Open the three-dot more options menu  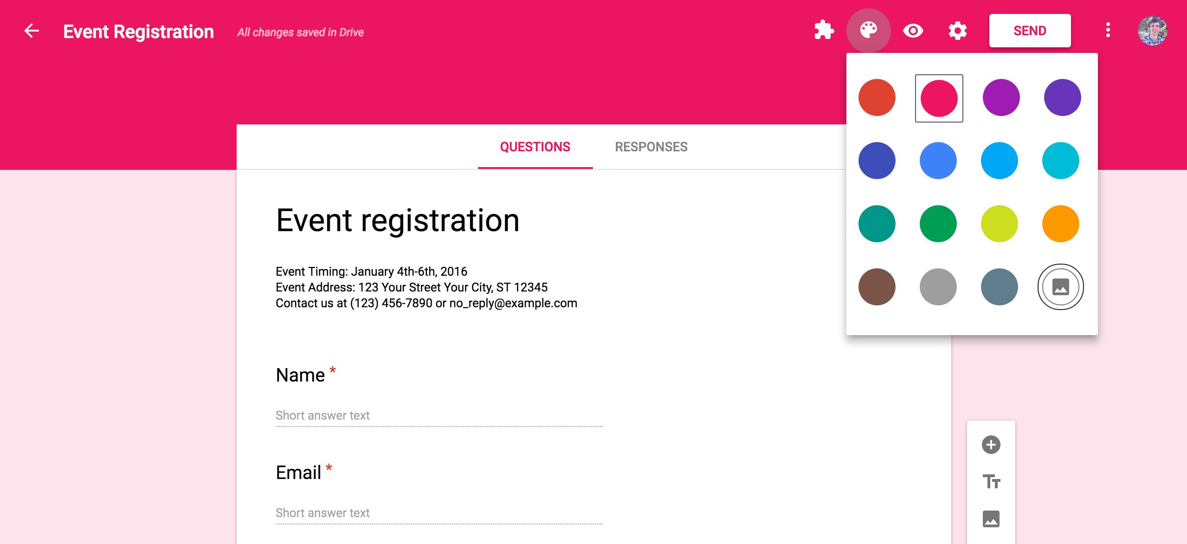click(x=1108, y=31)
